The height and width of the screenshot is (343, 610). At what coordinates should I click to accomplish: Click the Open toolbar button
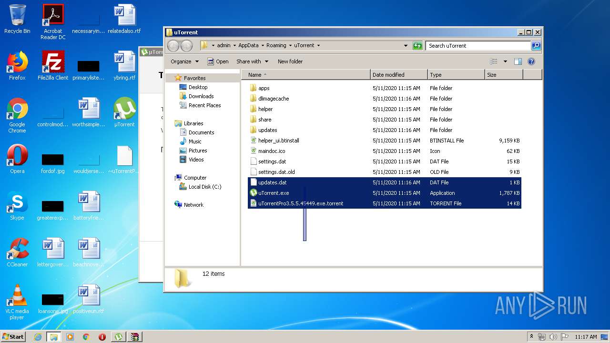[x=218, y=61]
